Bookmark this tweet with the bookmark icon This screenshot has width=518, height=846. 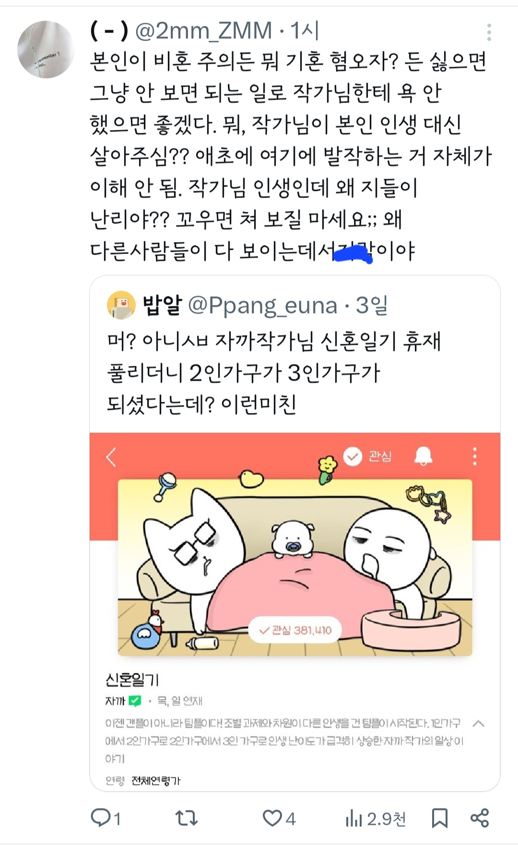(439, 818)
